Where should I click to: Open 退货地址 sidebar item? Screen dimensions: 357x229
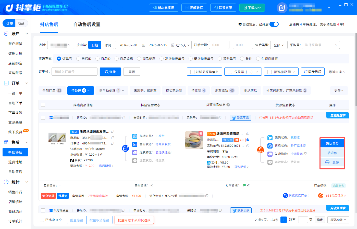(15, 162)
